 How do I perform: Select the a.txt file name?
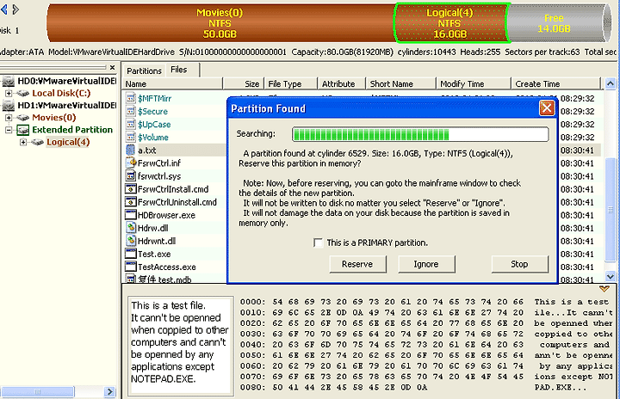point(146,150)
